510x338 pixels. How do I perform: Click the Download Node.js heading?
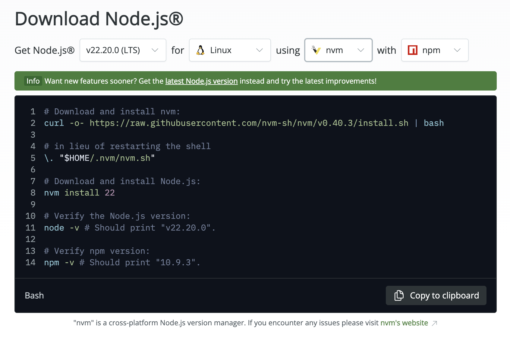point(99,19)
